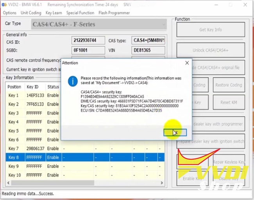Screen dimensions: 254x200
Task: Click the Get Key Info button
Action: 211,30
